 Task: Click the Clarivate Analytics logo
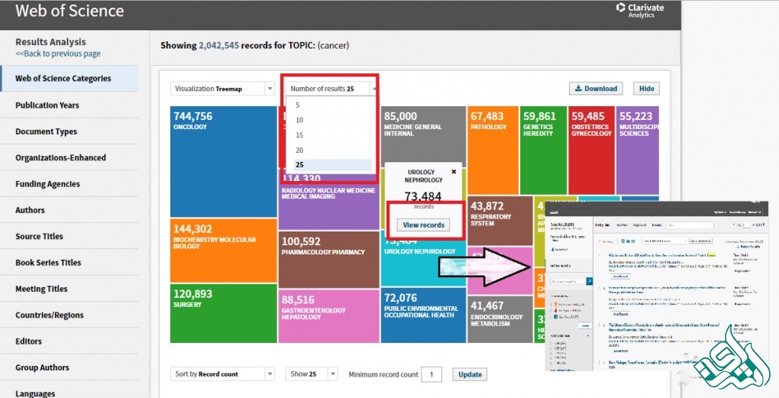click(640, 10)
